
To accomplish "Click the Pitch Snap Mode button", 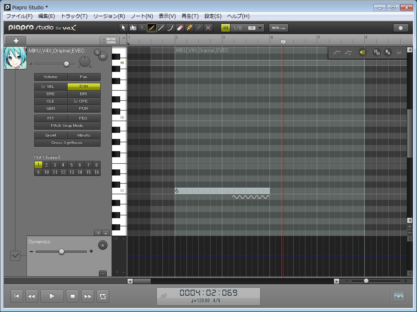I will (x=67, y=126).
